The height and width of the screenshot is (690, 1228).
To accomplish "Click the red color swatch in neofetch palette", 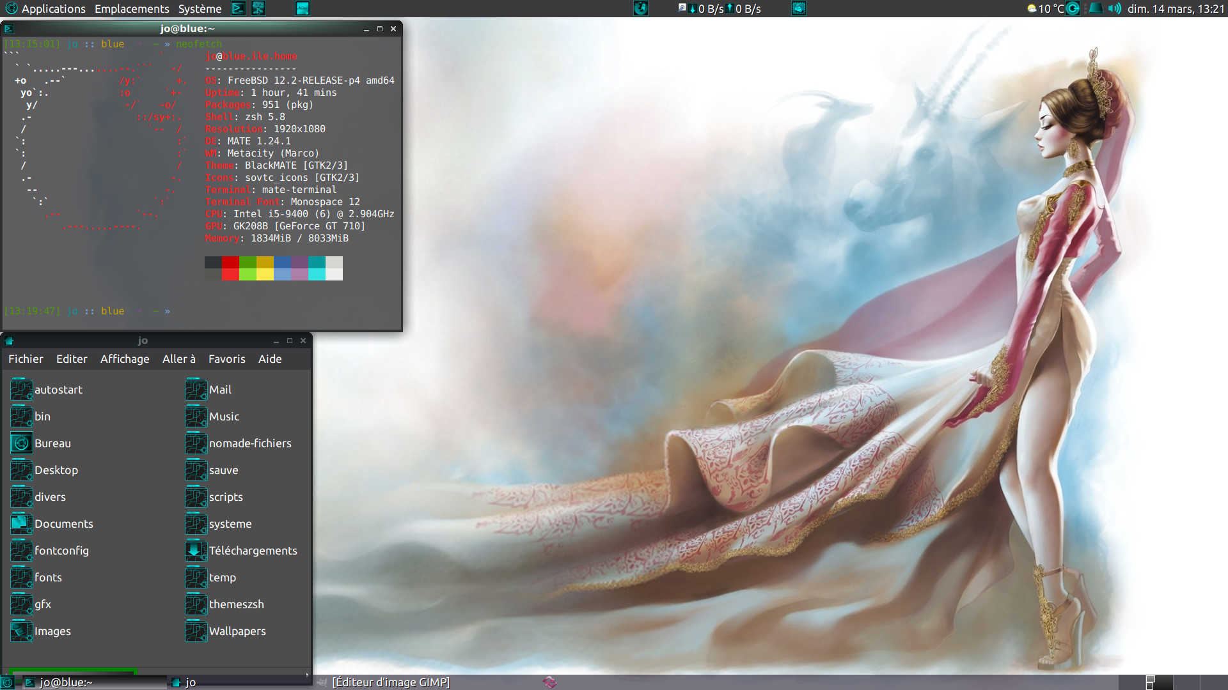I will 230,262.
